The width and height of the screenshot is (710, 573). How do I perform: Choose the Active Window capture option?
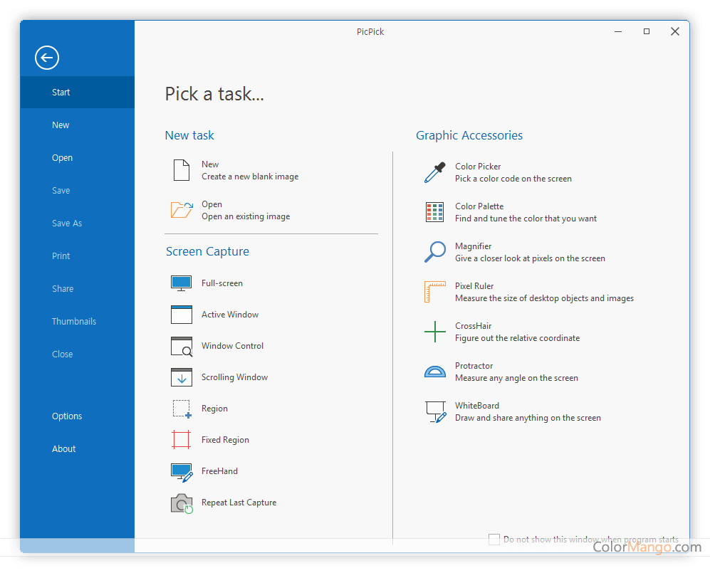click(230, 315)
